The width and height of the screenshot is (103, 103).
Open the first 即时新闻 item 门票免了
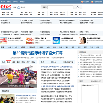click(90, 55)
